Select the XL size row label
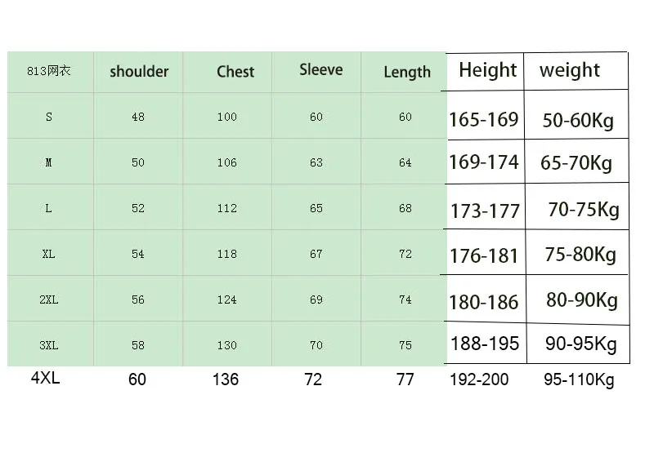Image resolution: width=654 pixels, height=457 pixels. 49,254
